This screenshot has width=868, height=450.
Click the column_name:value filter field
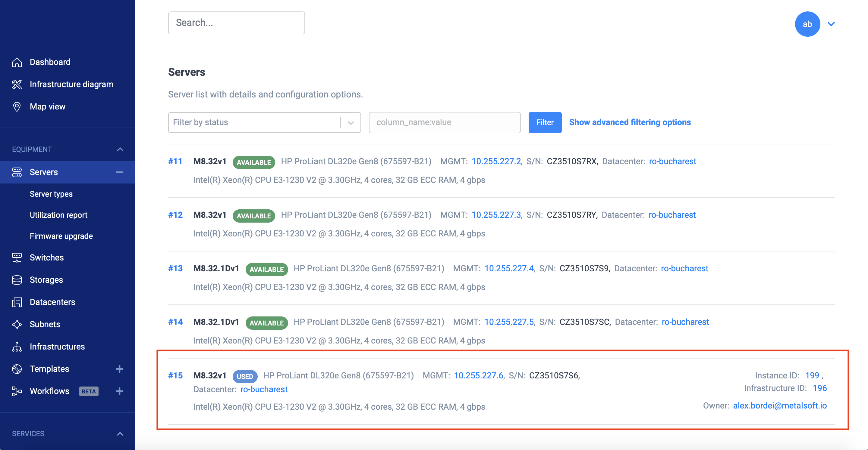[x=445, y=122]
